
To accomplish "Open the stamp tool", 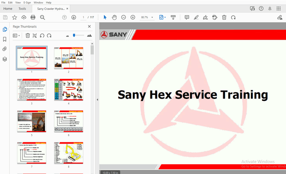I will (214, 17).
